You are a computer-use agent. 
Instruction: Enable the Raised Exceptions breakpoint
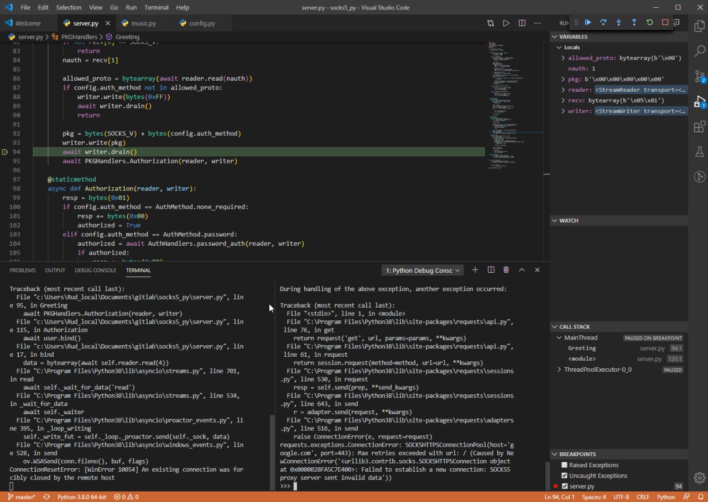point(564,465)
